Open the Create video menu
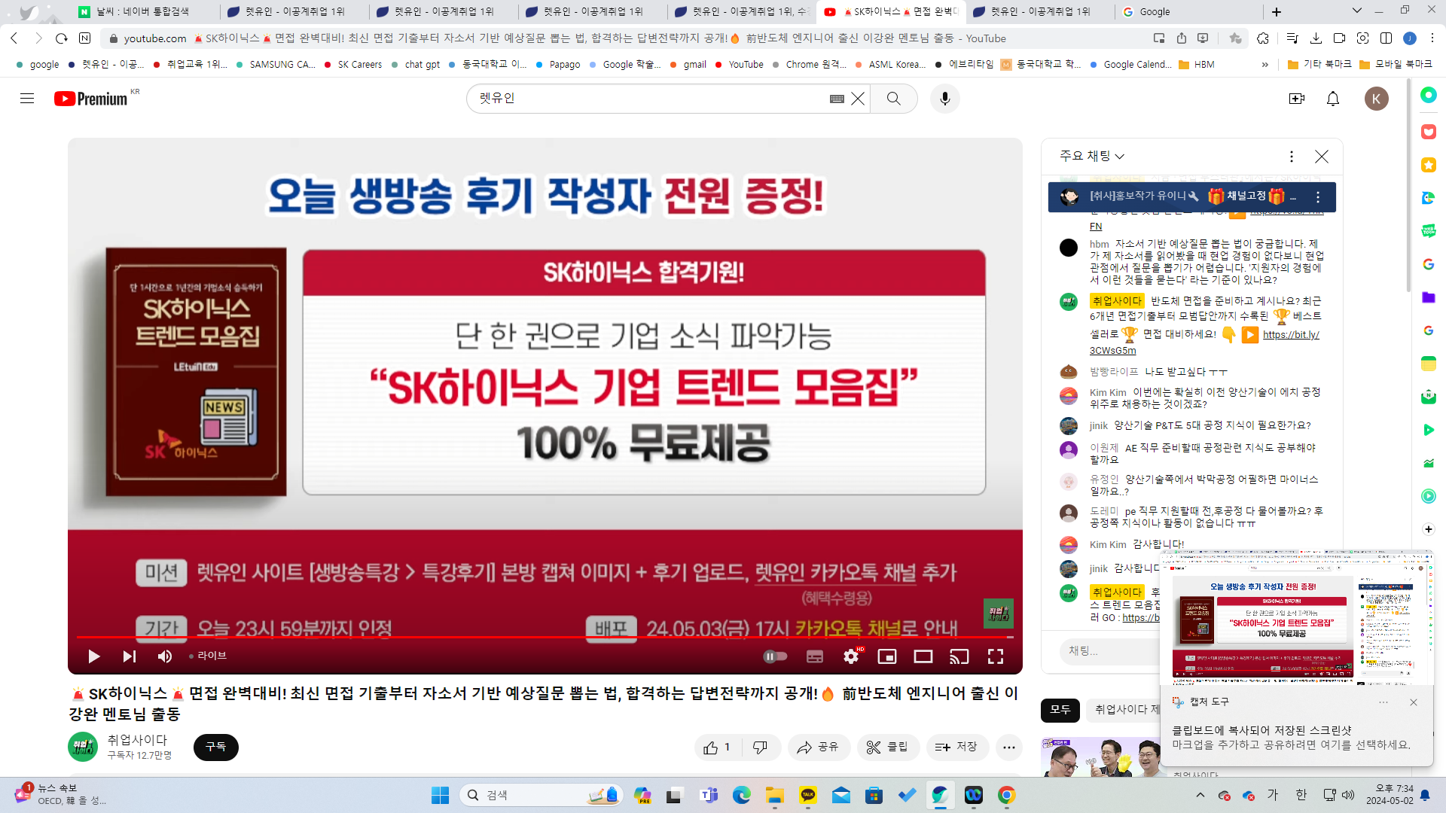This screenshot has height=813, width=1446. (1297, 99)
